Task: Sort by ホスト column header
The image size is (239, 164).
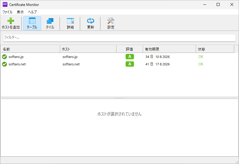Action: [88, 49]
